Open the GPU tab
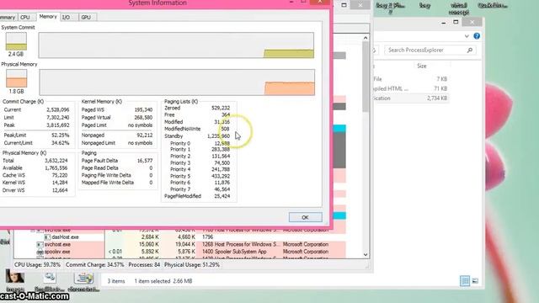This screenshot has width=539, height=303. click(x=86, y=17)
